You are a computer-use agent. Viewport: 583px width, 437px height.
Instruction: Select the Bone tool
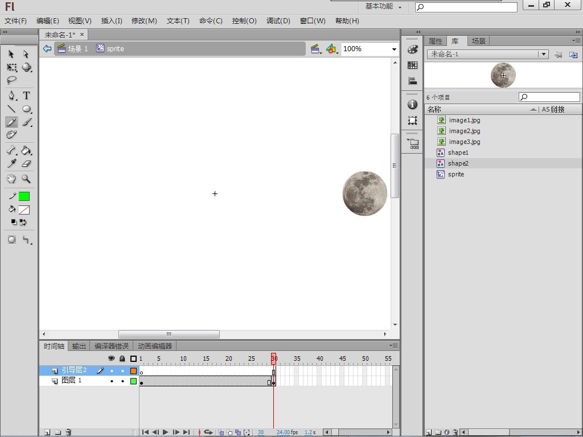point(11,150)
